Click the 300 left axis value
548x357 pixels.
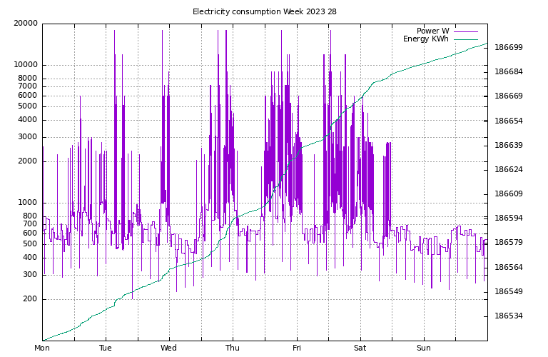coord(30,275)
